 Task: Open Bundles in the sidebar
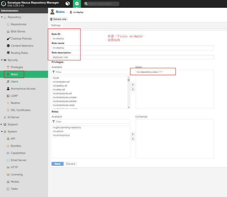[x=16, y=146]
